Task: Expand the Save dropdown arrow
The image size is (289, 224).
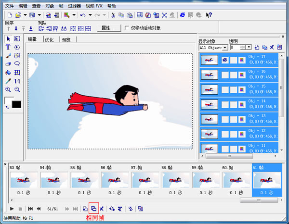Action: (39, 15)
